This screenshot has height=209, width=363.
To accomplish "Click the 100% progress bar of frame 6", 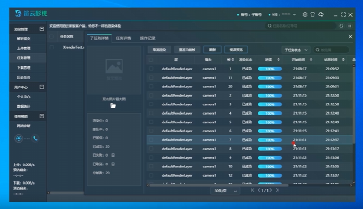I will [x=270, y=131].
